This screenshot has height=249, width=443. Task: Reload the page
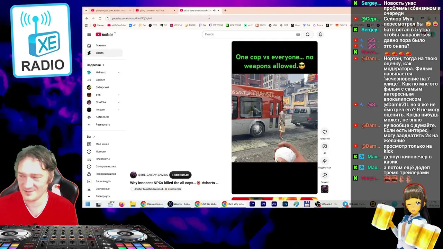[100, 18]
